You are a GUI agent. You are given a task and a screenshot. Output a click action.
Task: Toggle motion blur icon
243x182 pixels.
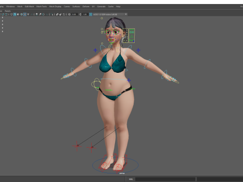click(40, 14)
